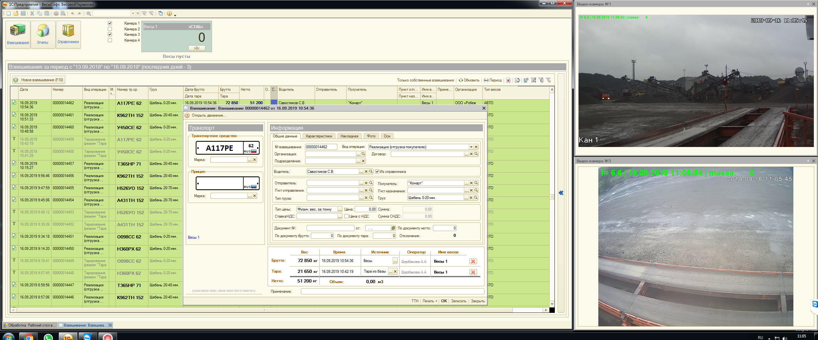Uncheck the Из справочника checkbox

[377, 172]
